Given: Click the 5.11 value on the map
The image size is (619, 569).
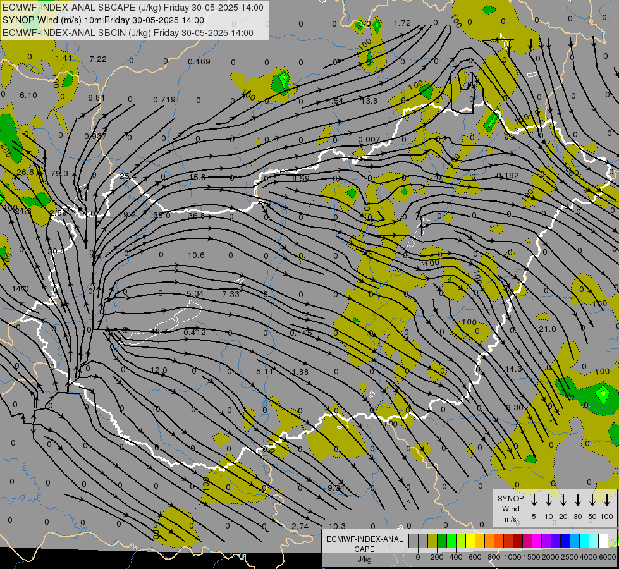Looking at the screenshot, I should pos(264,372).
